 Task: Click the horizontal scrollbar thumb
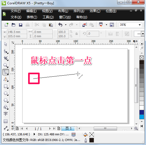(105, 128)
